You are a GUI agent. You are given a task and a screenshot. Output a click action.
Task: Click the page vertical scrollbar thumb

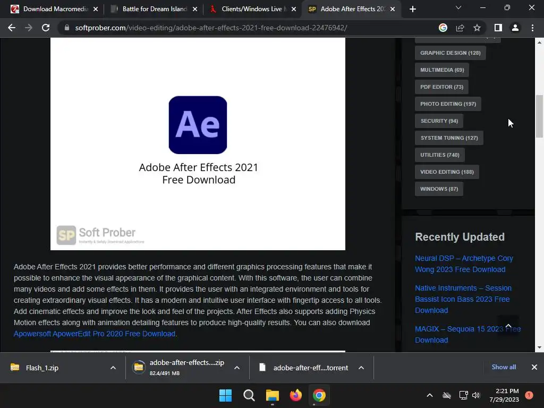tap(539, 116)
